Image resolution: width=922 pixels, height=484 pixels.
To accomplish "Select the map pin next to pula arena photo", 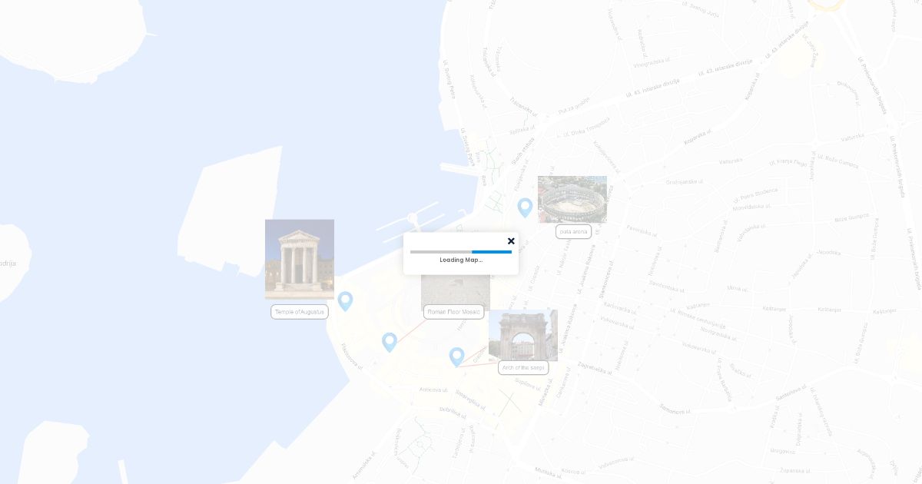I will click(525, 207).
